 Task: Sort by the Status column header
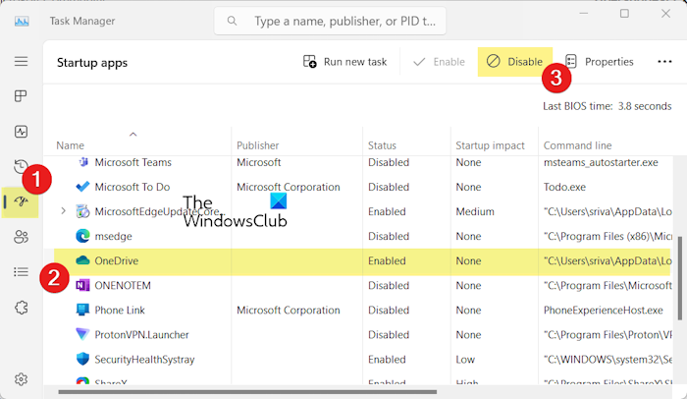click(x=382, y=145)
